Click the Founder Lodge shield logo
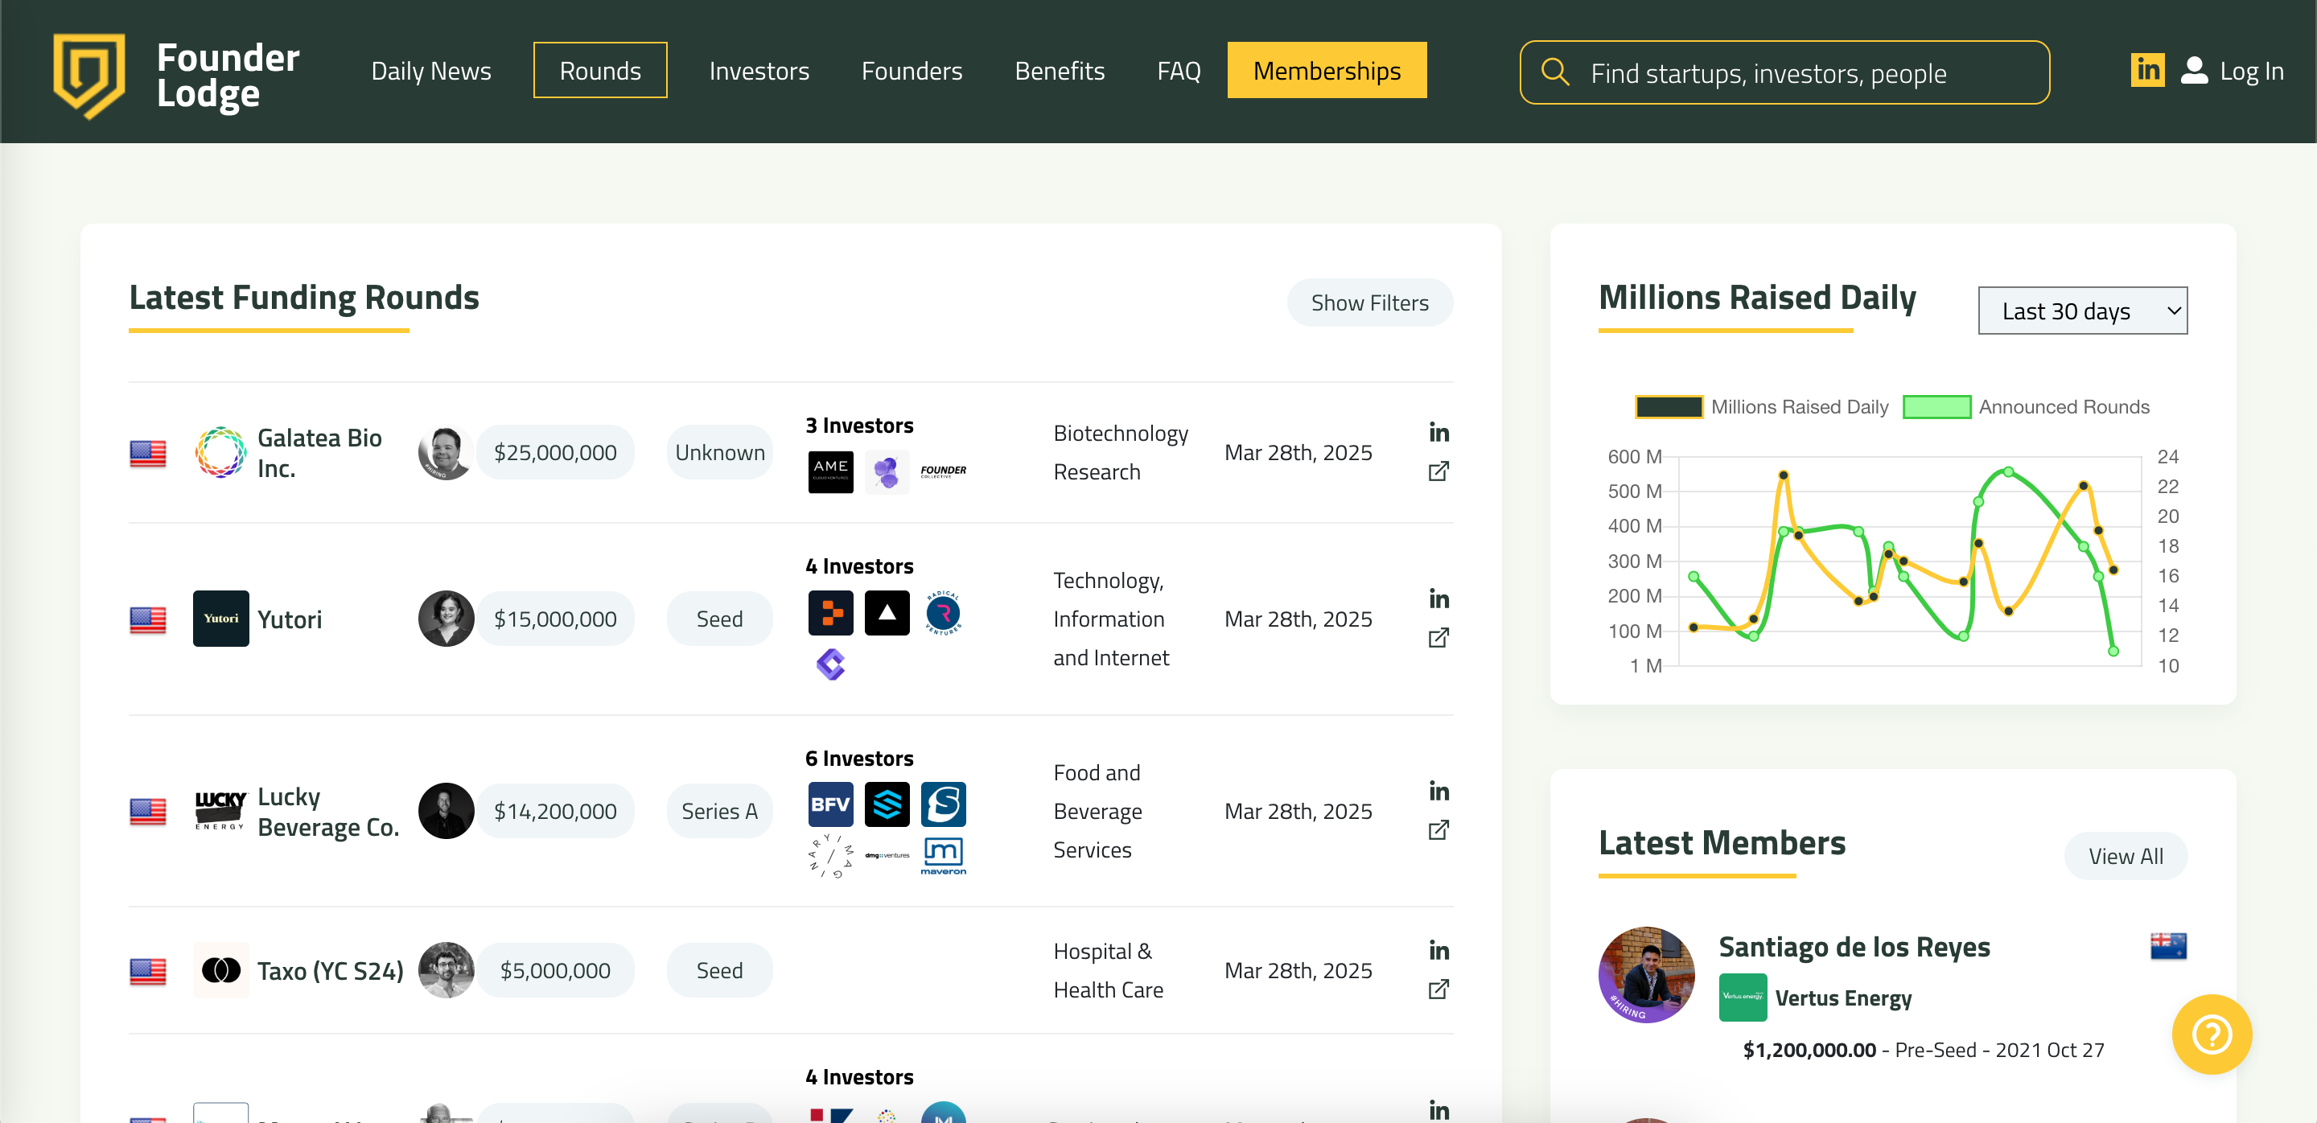 tap(88, 76)
